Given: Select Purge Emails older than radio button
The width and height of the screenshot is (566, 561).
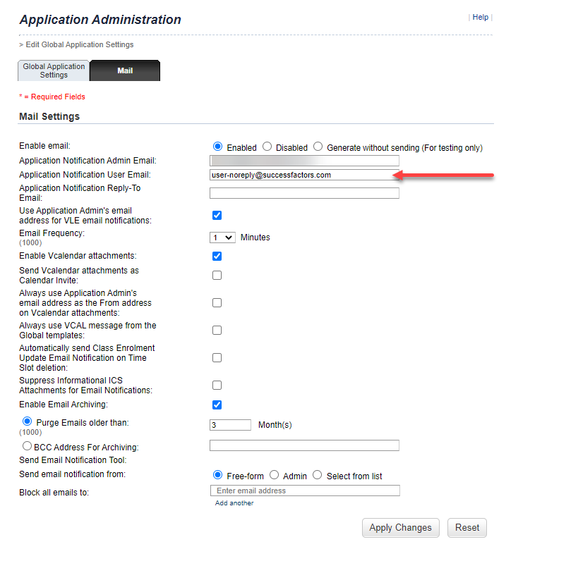Looking at the screenshot, I should tap(27, 421).
